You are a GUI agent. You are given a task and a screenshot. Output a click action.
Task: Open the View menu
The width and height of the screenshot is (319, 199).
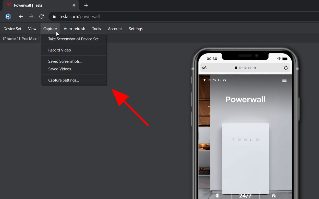pos(32,29)
